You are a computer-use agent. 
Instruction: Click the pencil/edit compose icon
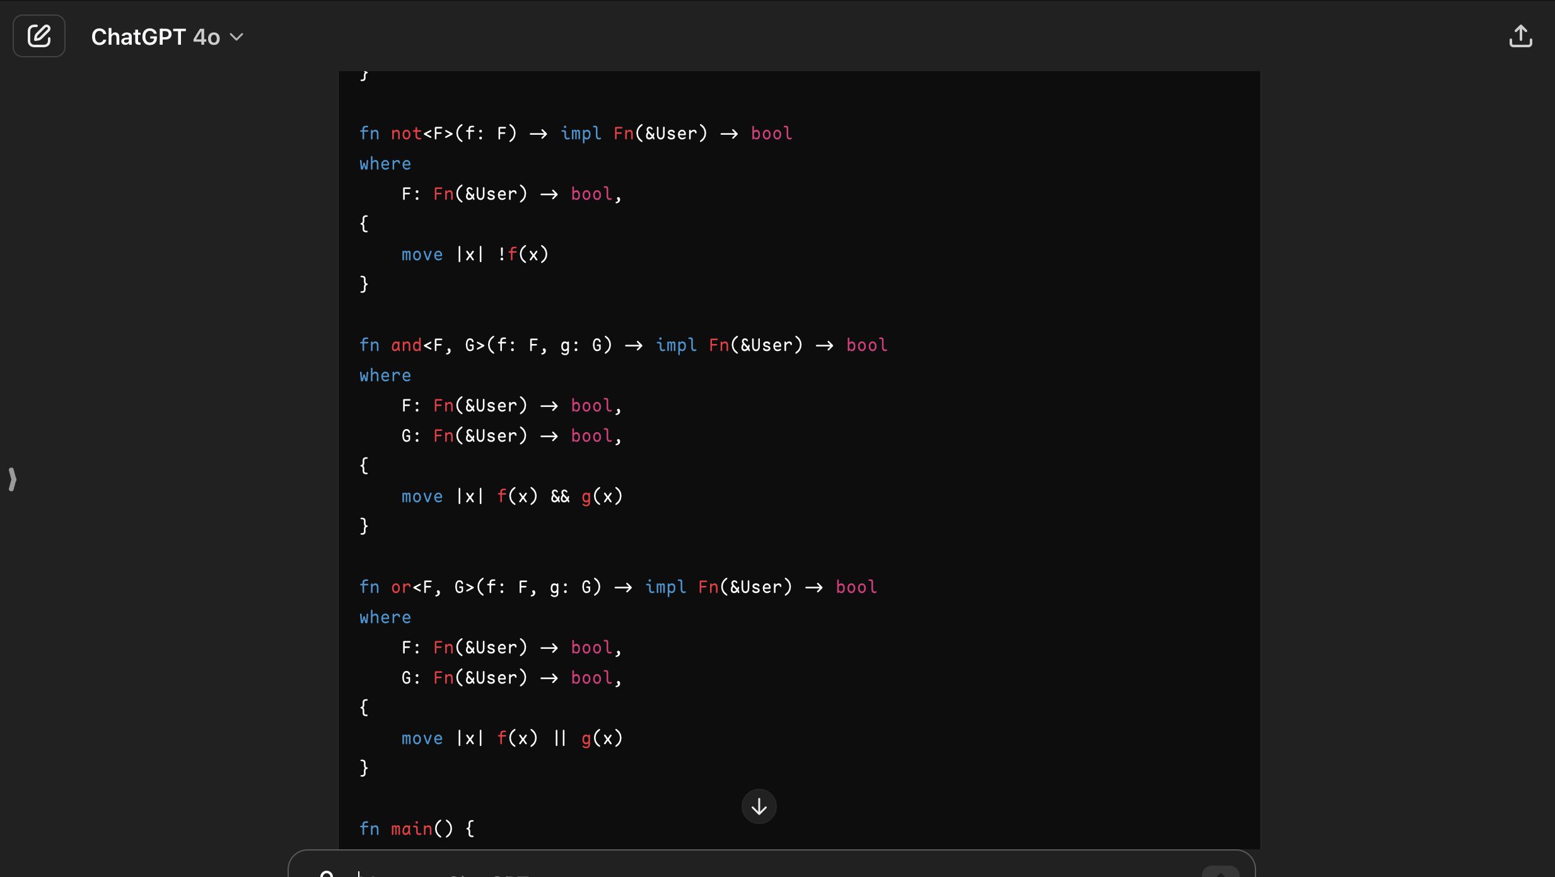point(38,37)
